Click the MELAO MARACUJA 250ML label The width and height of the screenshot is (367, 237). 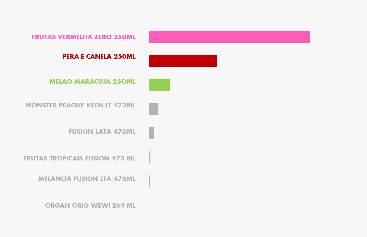click(x=92, y=82)
